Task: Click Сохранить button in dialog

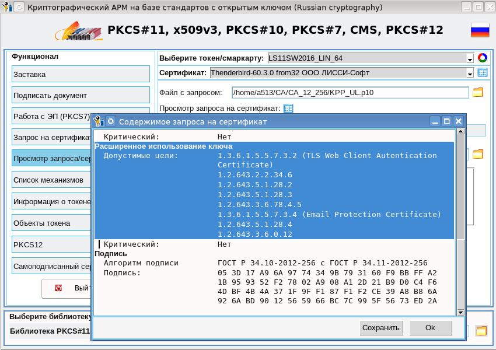Action: [x=381, y=328]
